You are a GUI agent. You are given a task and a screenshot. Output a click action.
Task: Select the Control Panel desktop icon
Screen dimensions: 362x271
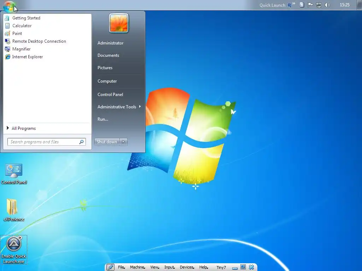(x=14, y=174)
